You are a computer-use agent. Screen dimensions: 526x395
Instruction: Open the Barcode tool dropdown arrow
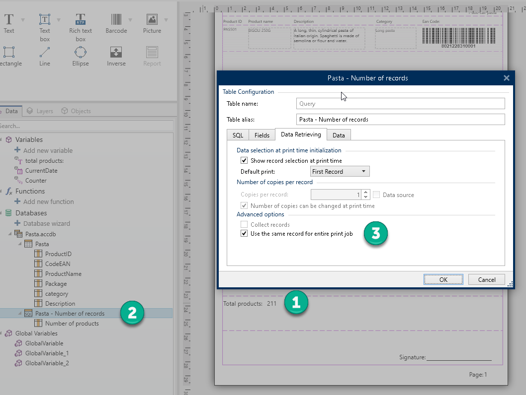coord(130,20)
